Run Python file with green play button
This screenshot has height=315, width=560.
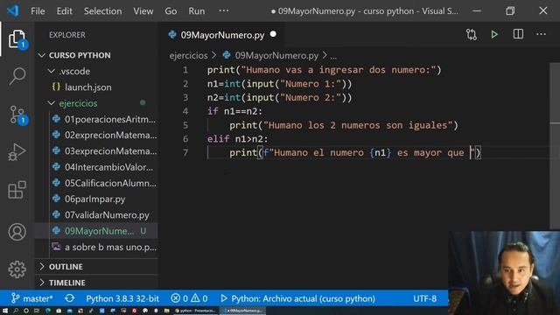(x=494, y=34)
